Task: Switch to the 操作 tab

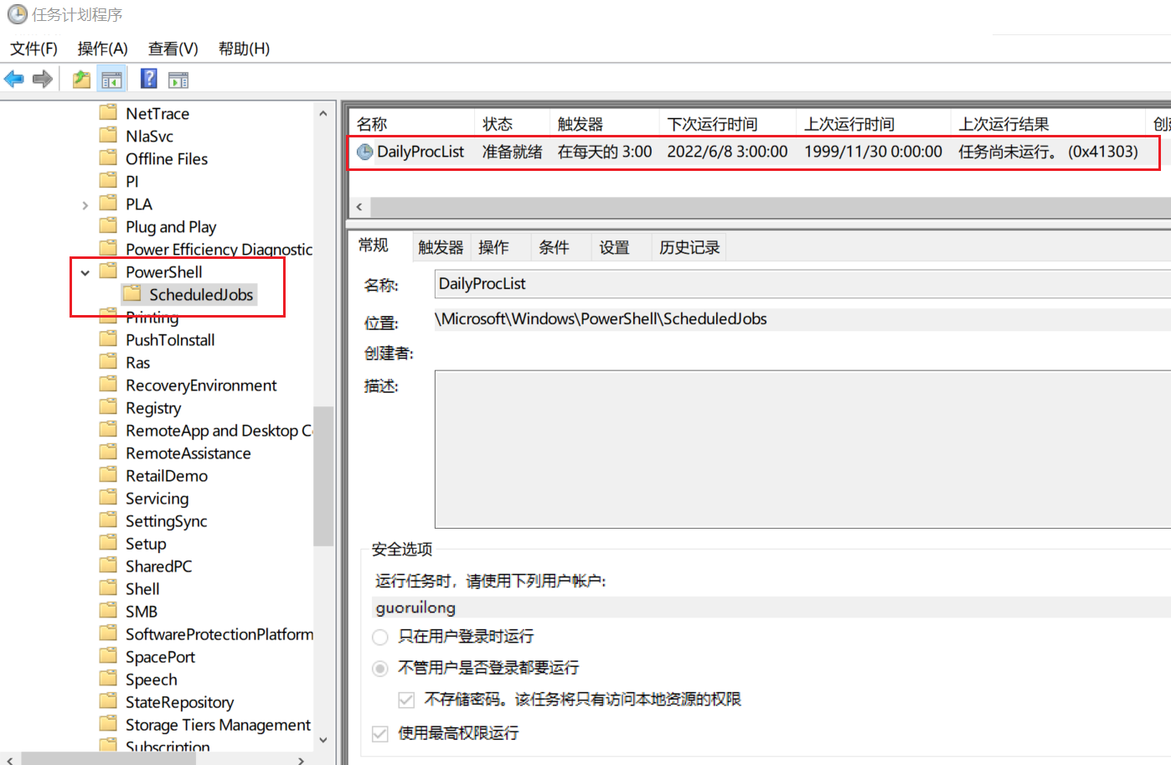Action: (x=493, y=247)
